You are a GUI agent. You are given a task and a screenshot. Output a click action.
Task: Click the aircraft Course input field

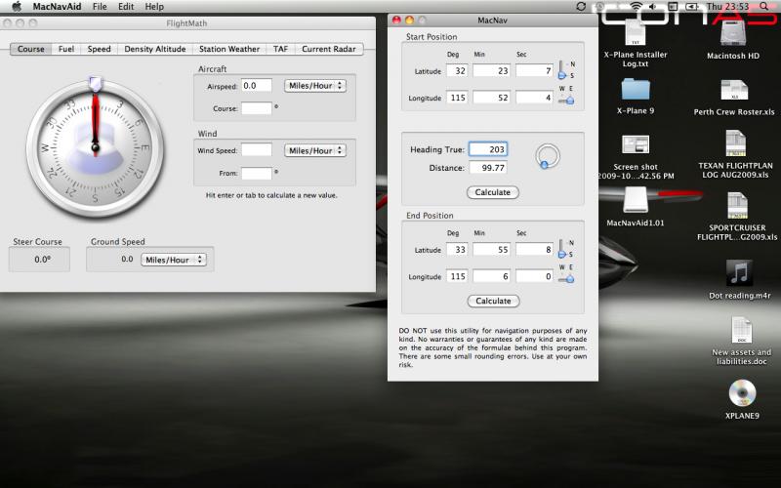pos(257,108)
